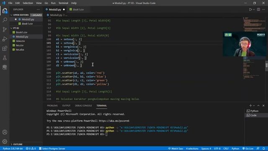Close the Modul2.py tab via unsaved dot

pos(64,10)
